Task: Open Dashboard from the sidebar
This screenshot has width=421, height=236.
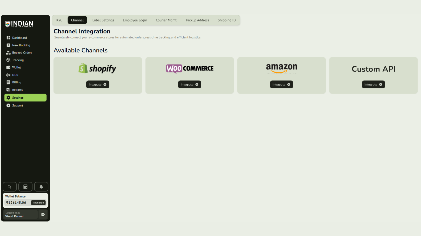Action: tap(25, 38)
